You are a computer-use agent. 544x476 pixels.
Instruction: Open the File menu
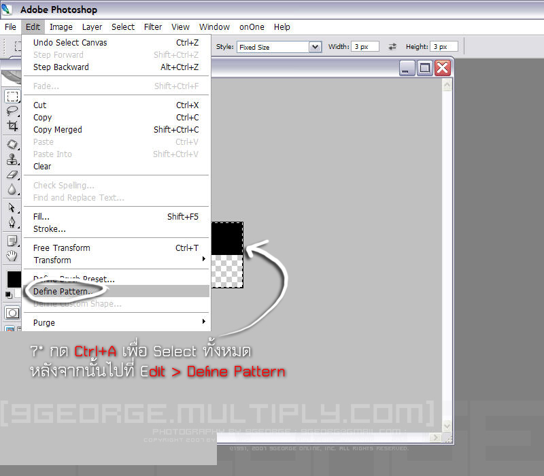[10, 27]
